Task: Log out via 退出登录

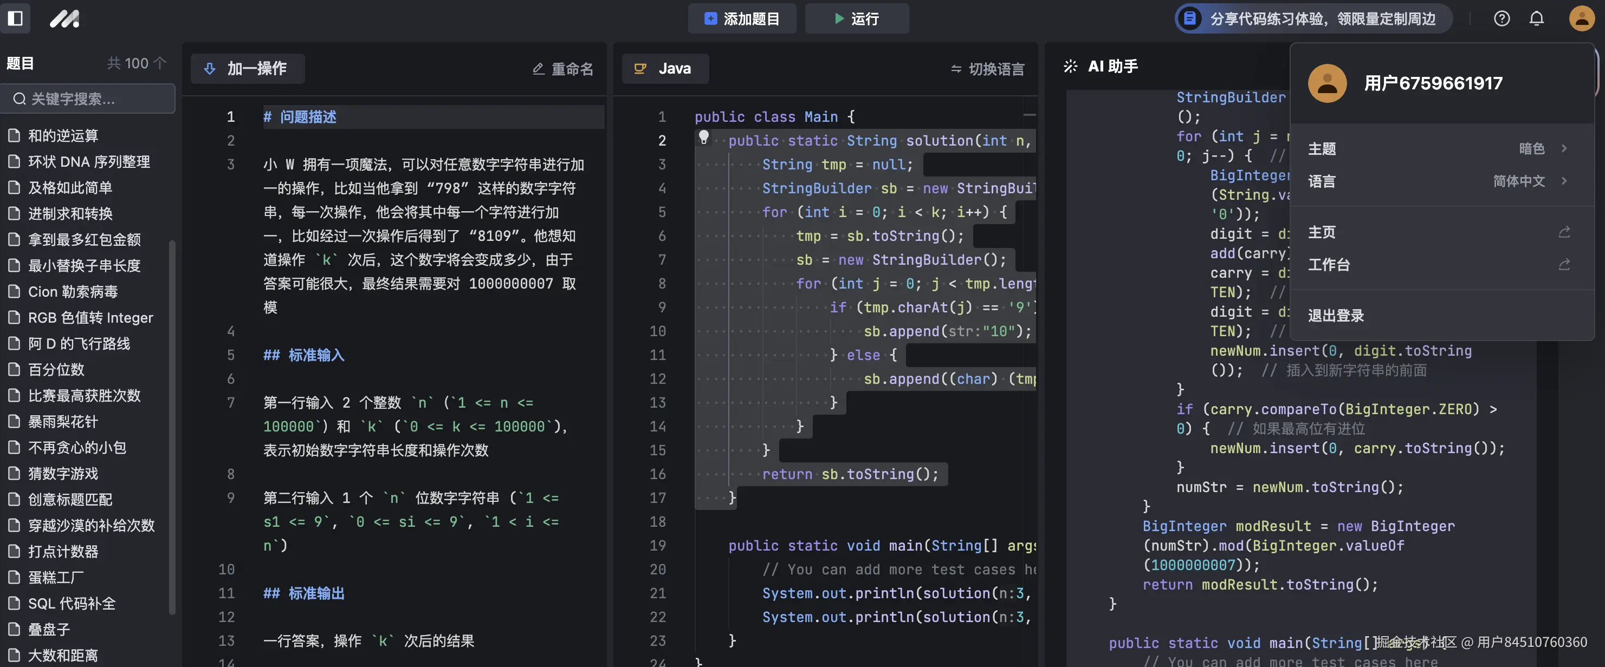Action: [x=1336, y=316]
